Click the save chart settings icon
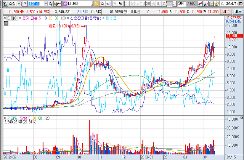Image resolution: width=244 pixels, height=160 pixels. (211, 4)
